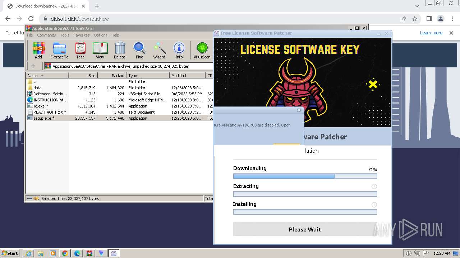Screen dimensions: 460x258
Task: Click the taskbar clock showing 12:23 AM
Action: tap(442, 253)
